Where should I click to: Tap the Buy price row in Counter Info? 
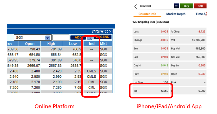click(x=151, y=49)
